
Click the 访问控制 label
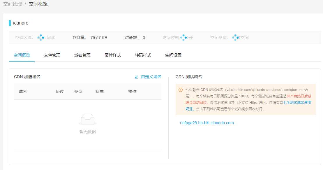coord(171,38)
